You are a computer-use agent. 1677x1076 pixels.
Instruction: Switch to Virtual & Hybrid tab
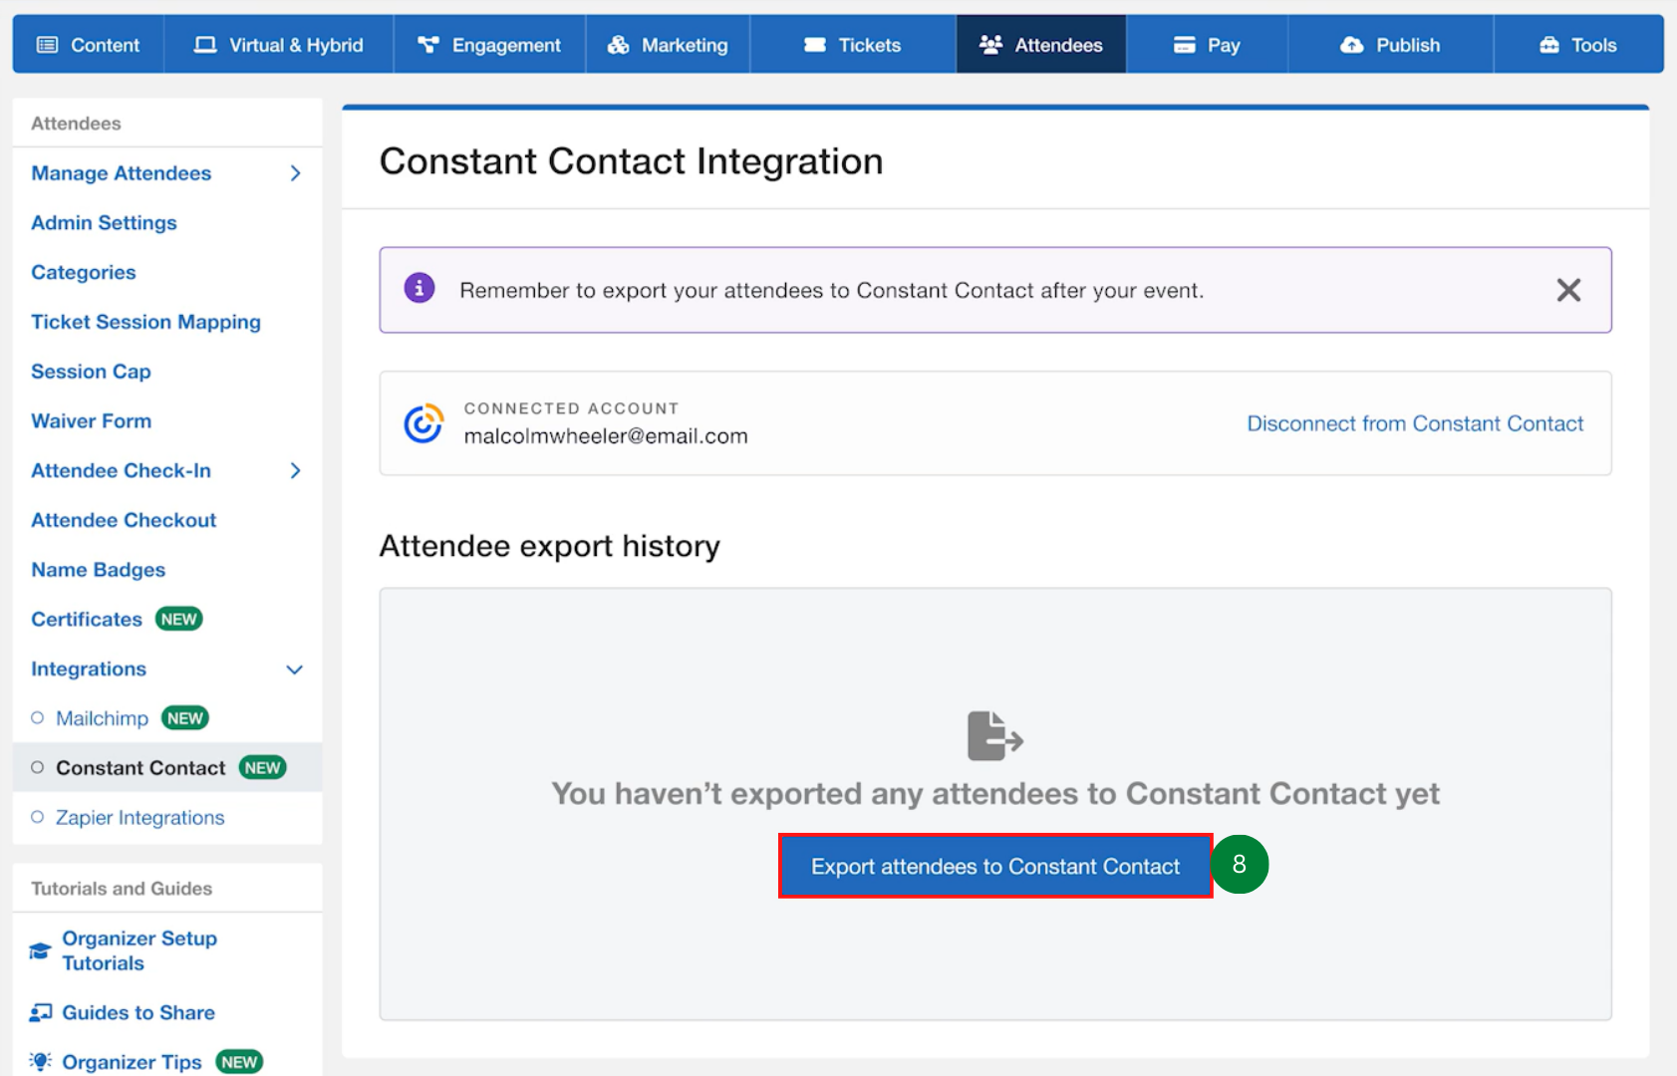[x=279, y=45]
